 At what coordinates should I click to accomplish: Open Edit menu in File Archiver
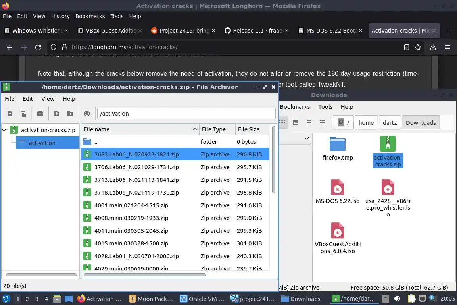click(x=28, y=98)
